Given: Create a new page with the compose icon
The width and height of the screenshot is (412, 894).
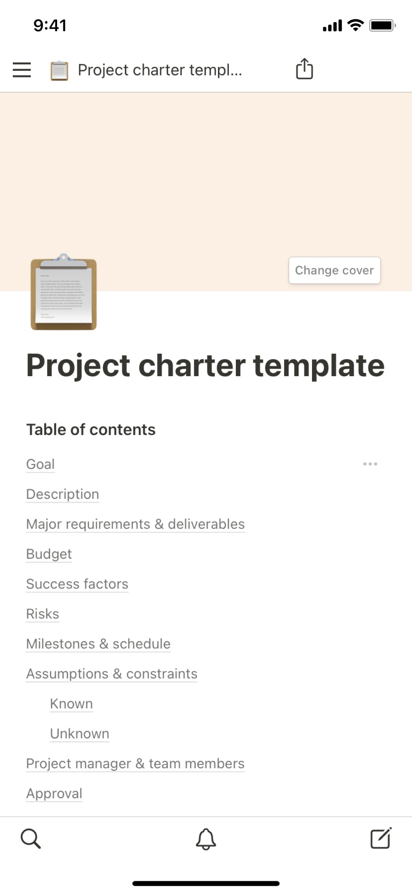Looking at the screenshot, I should [x=381, y=839].
